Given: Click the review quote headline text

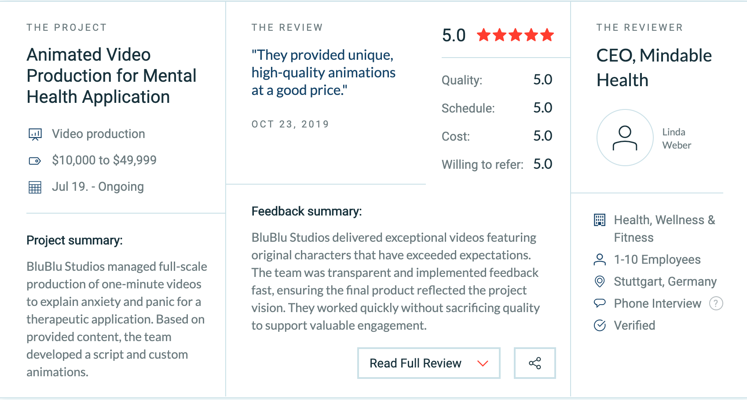Looking at the screenshot, I should [323, 73].
